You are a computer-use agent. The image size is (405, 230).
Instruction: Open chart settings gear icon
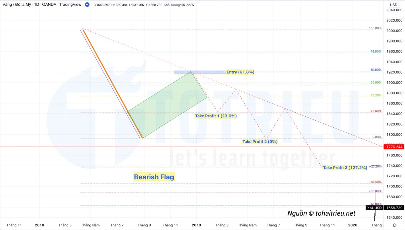(x=394, y=225)
